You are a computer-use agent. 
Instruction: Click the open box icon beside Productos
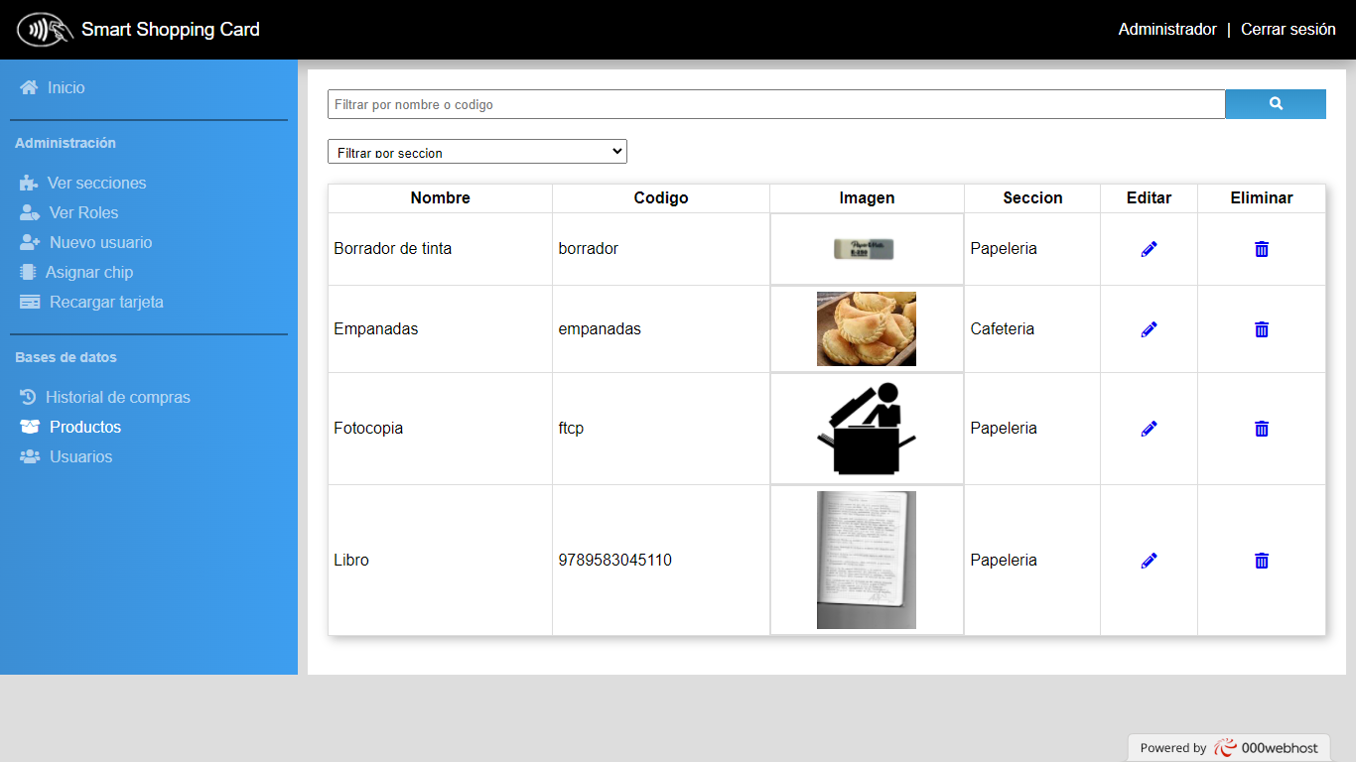coord(30,428)
